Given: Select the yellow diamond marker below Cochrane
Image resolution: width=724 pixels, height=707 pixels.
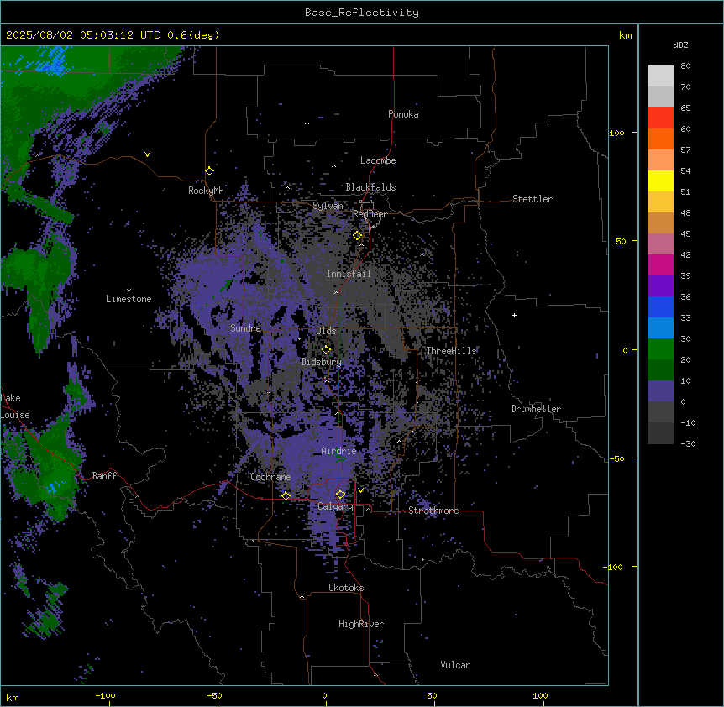Looking at the screenshot, I should tap(286, 495).
